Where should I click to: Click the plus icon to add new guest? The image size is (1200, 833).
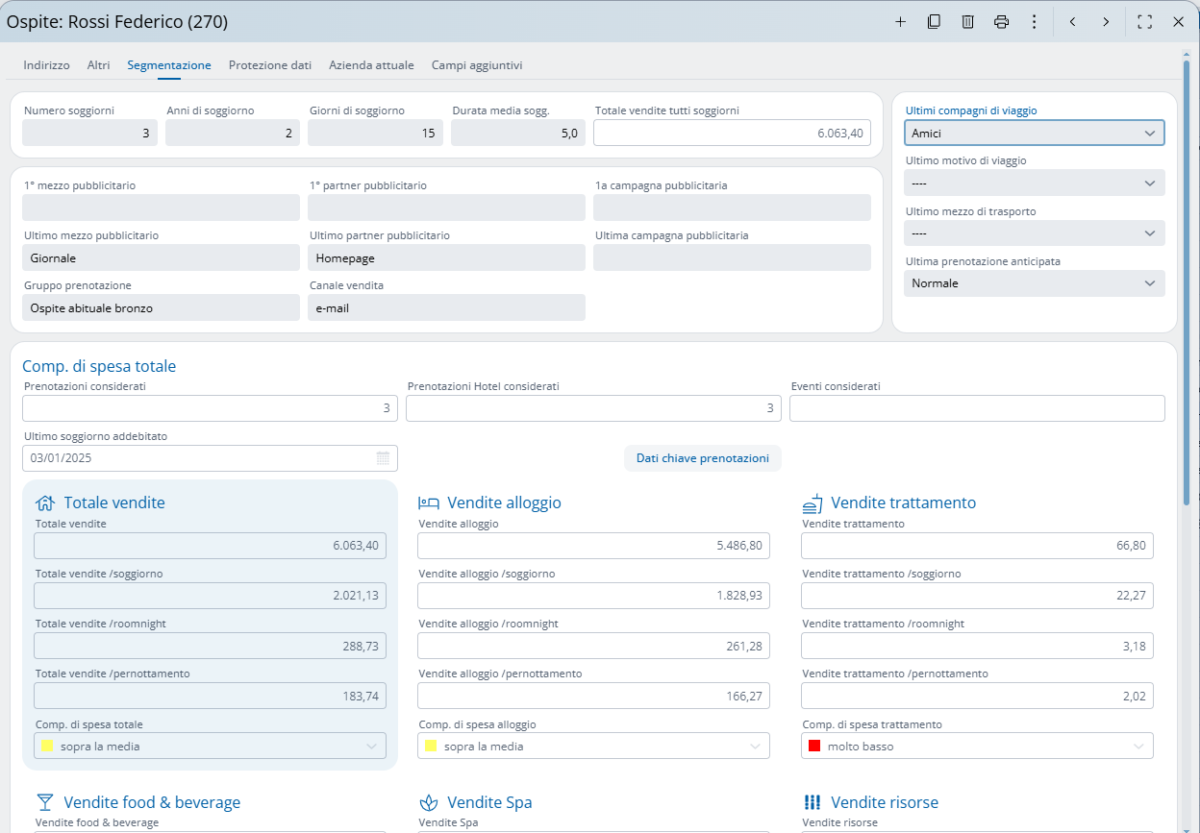point(900,22)
